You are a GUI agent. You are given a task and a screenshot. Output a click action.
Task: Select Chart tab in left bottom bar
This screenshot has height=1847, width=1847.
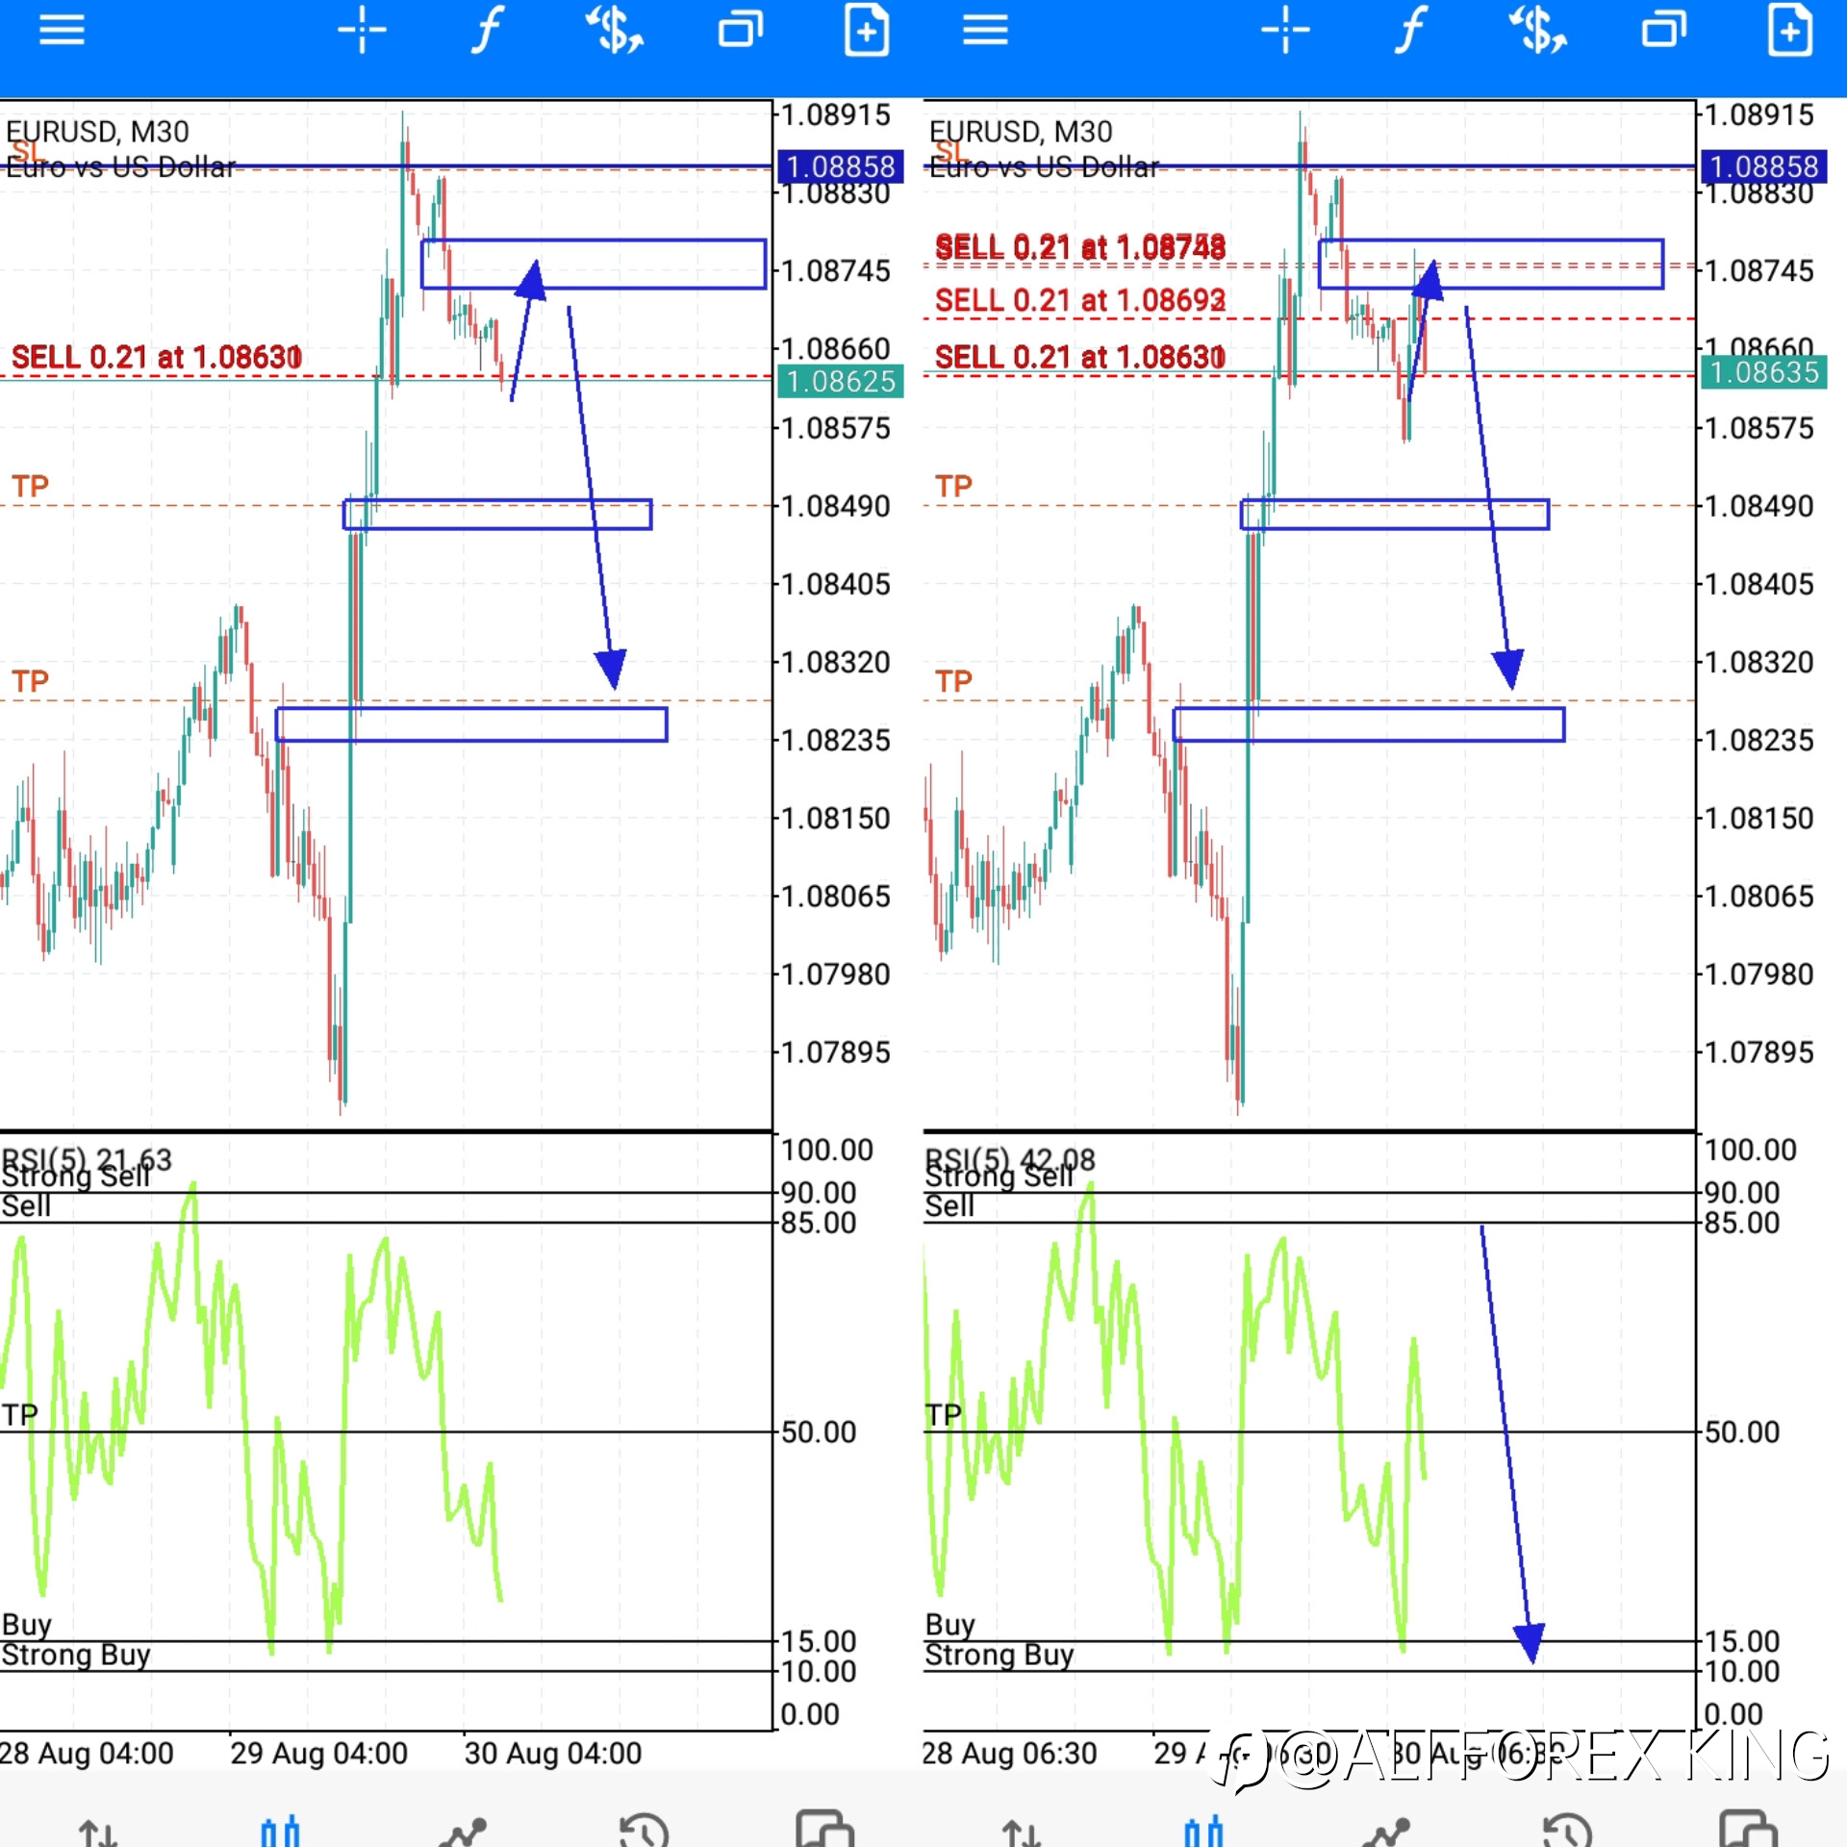(280, 1831)
